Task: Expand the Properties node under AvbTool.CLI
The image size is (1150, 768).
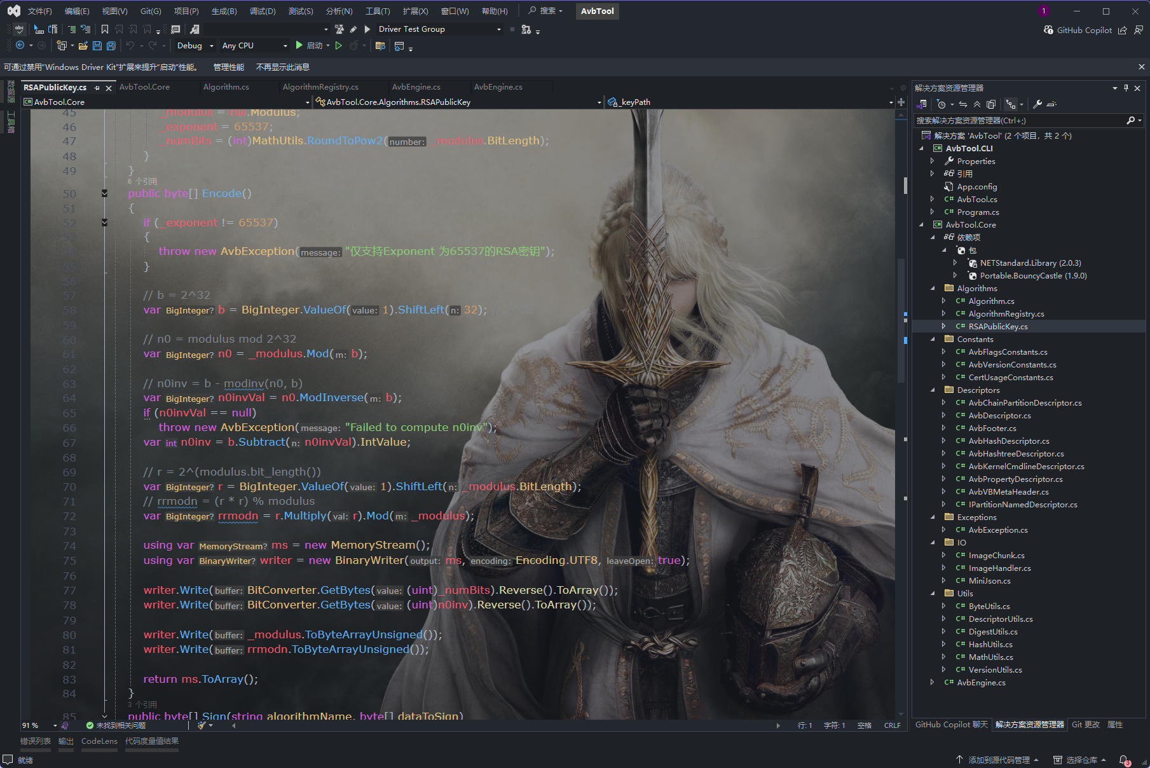Action: click(x=932, y=161)
